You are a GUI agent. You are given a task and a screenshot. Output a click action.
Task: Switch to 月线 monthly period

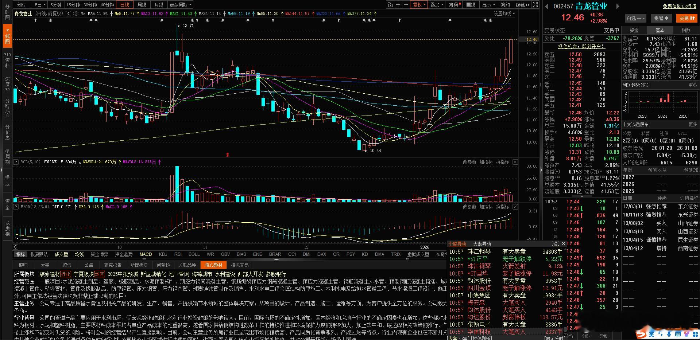[x=159, y=5]
